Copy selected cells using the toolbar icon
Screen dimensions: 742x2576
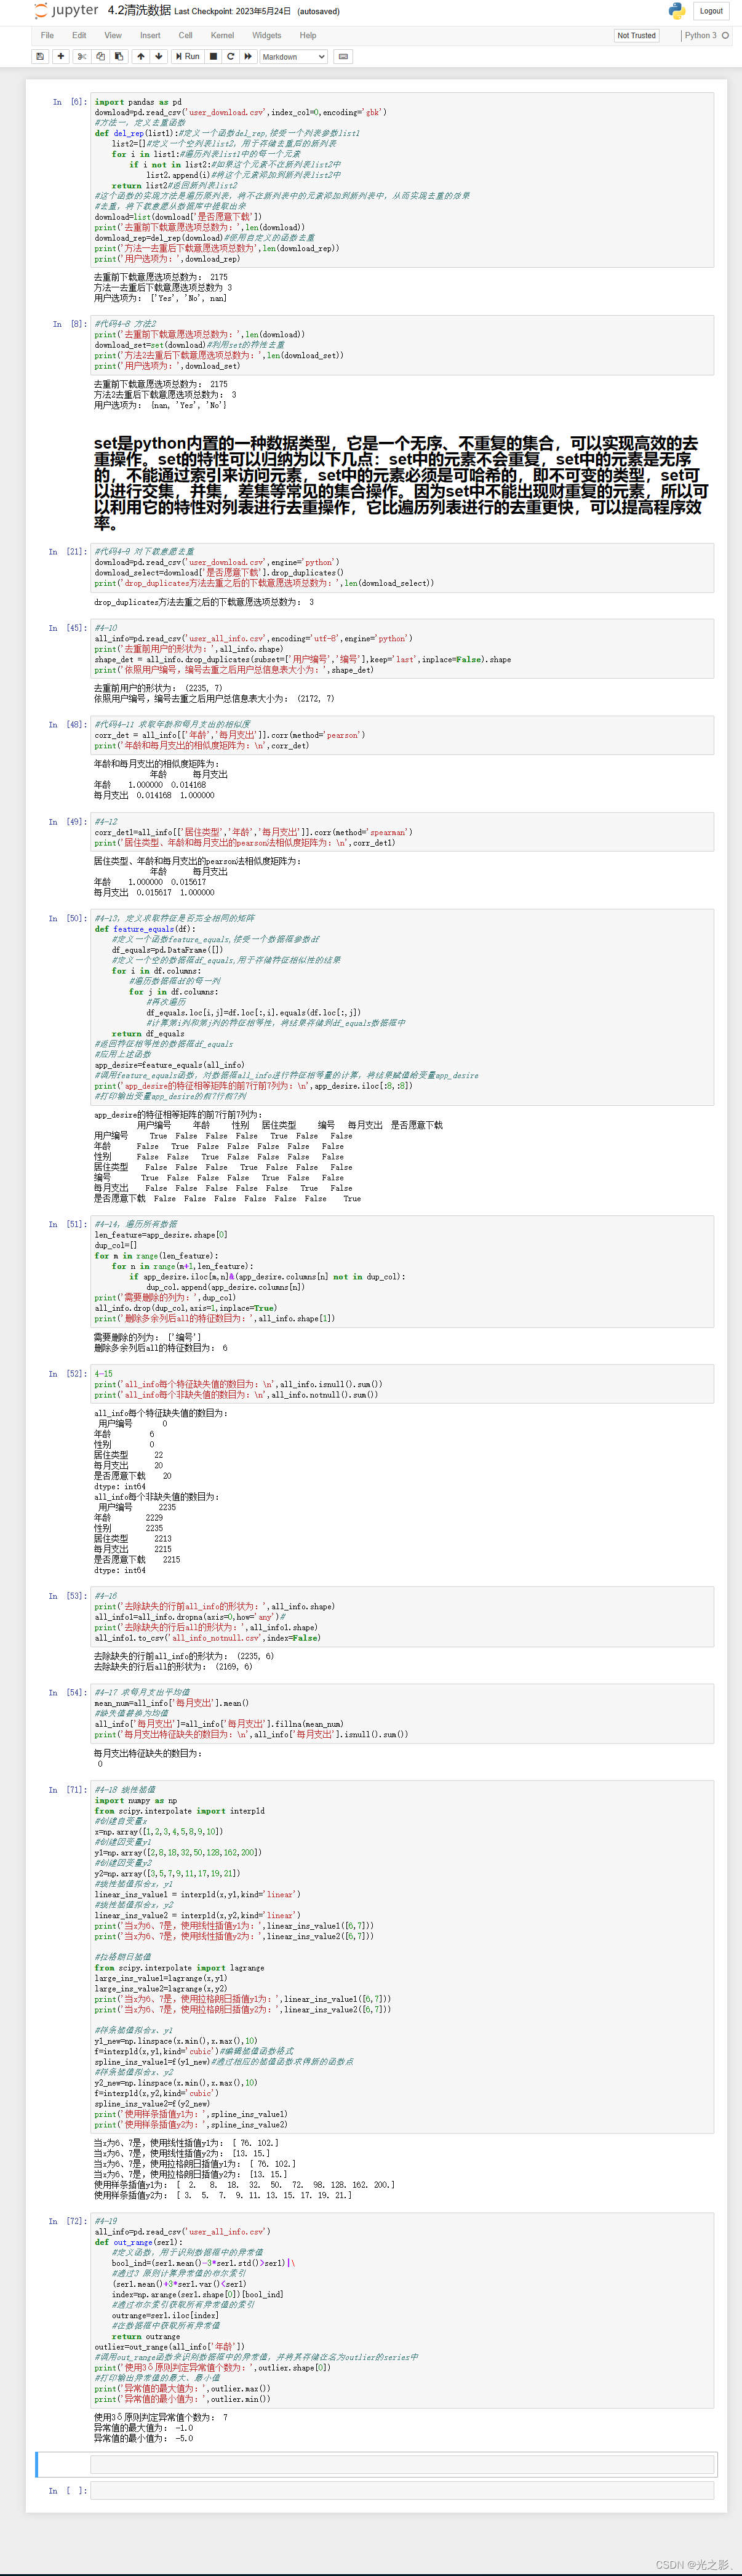pos(100,56)
